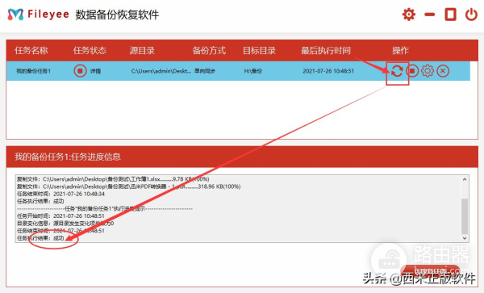Click the Fileyee logo icon
Screen dimensions: 484x293
[x=15, y=15]
